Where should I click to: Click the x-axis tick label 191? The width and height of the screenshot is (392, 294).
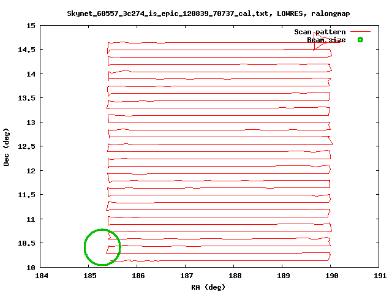[380, 276]
